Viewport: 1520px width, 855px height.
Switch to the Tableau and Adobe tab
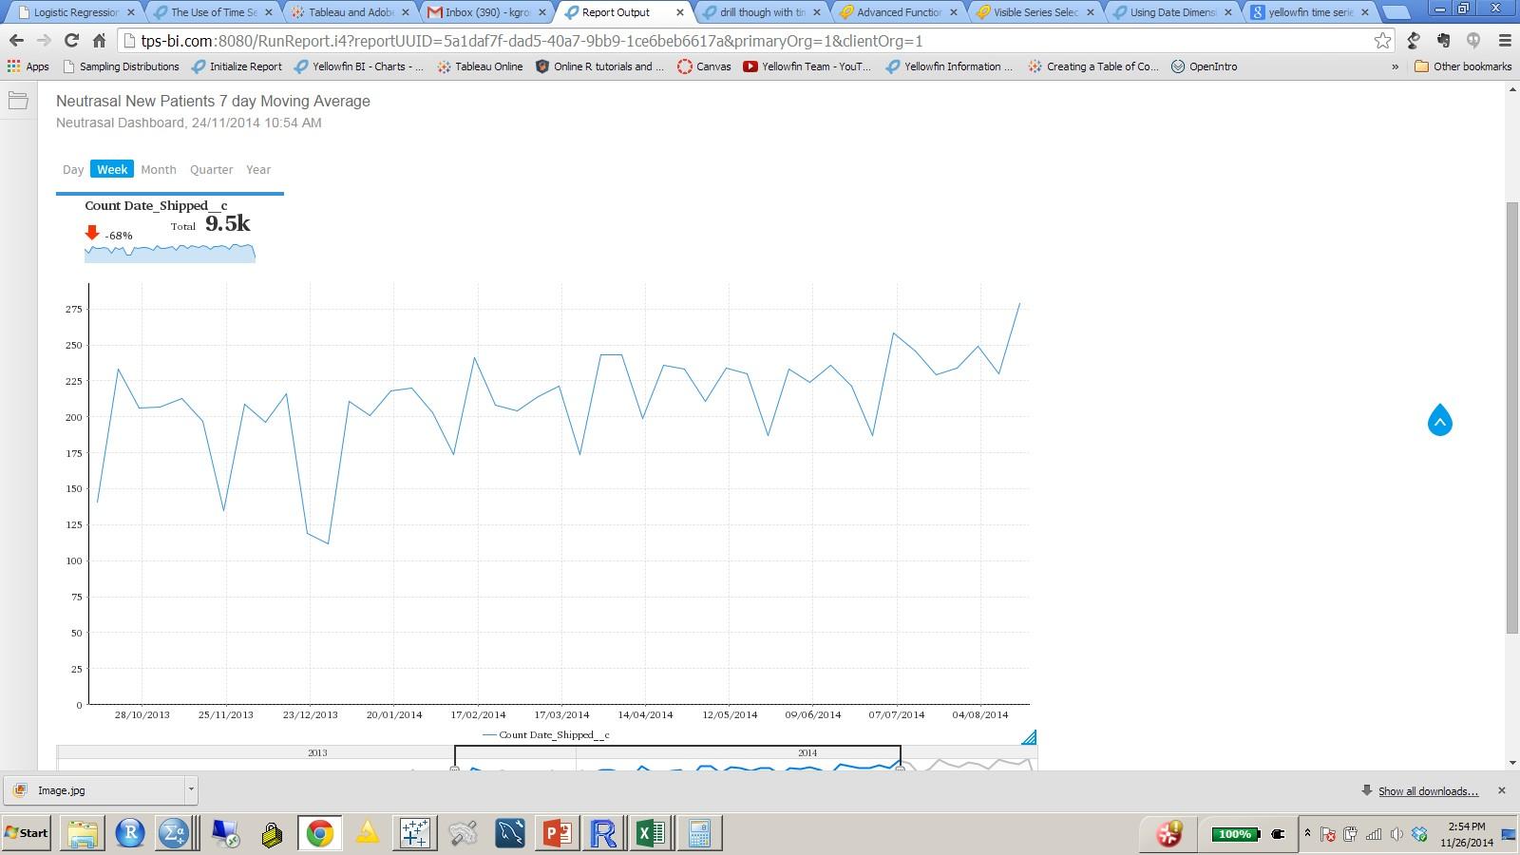coord(351,12)
